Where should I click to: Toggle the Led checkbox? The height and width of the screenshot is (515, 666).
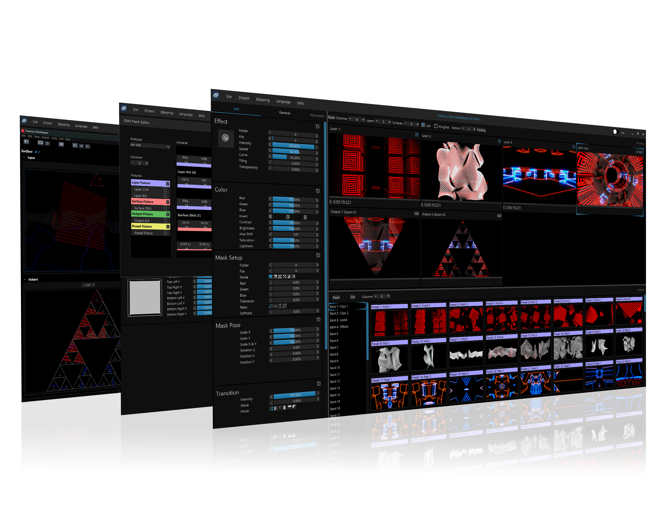pos(423,125)
